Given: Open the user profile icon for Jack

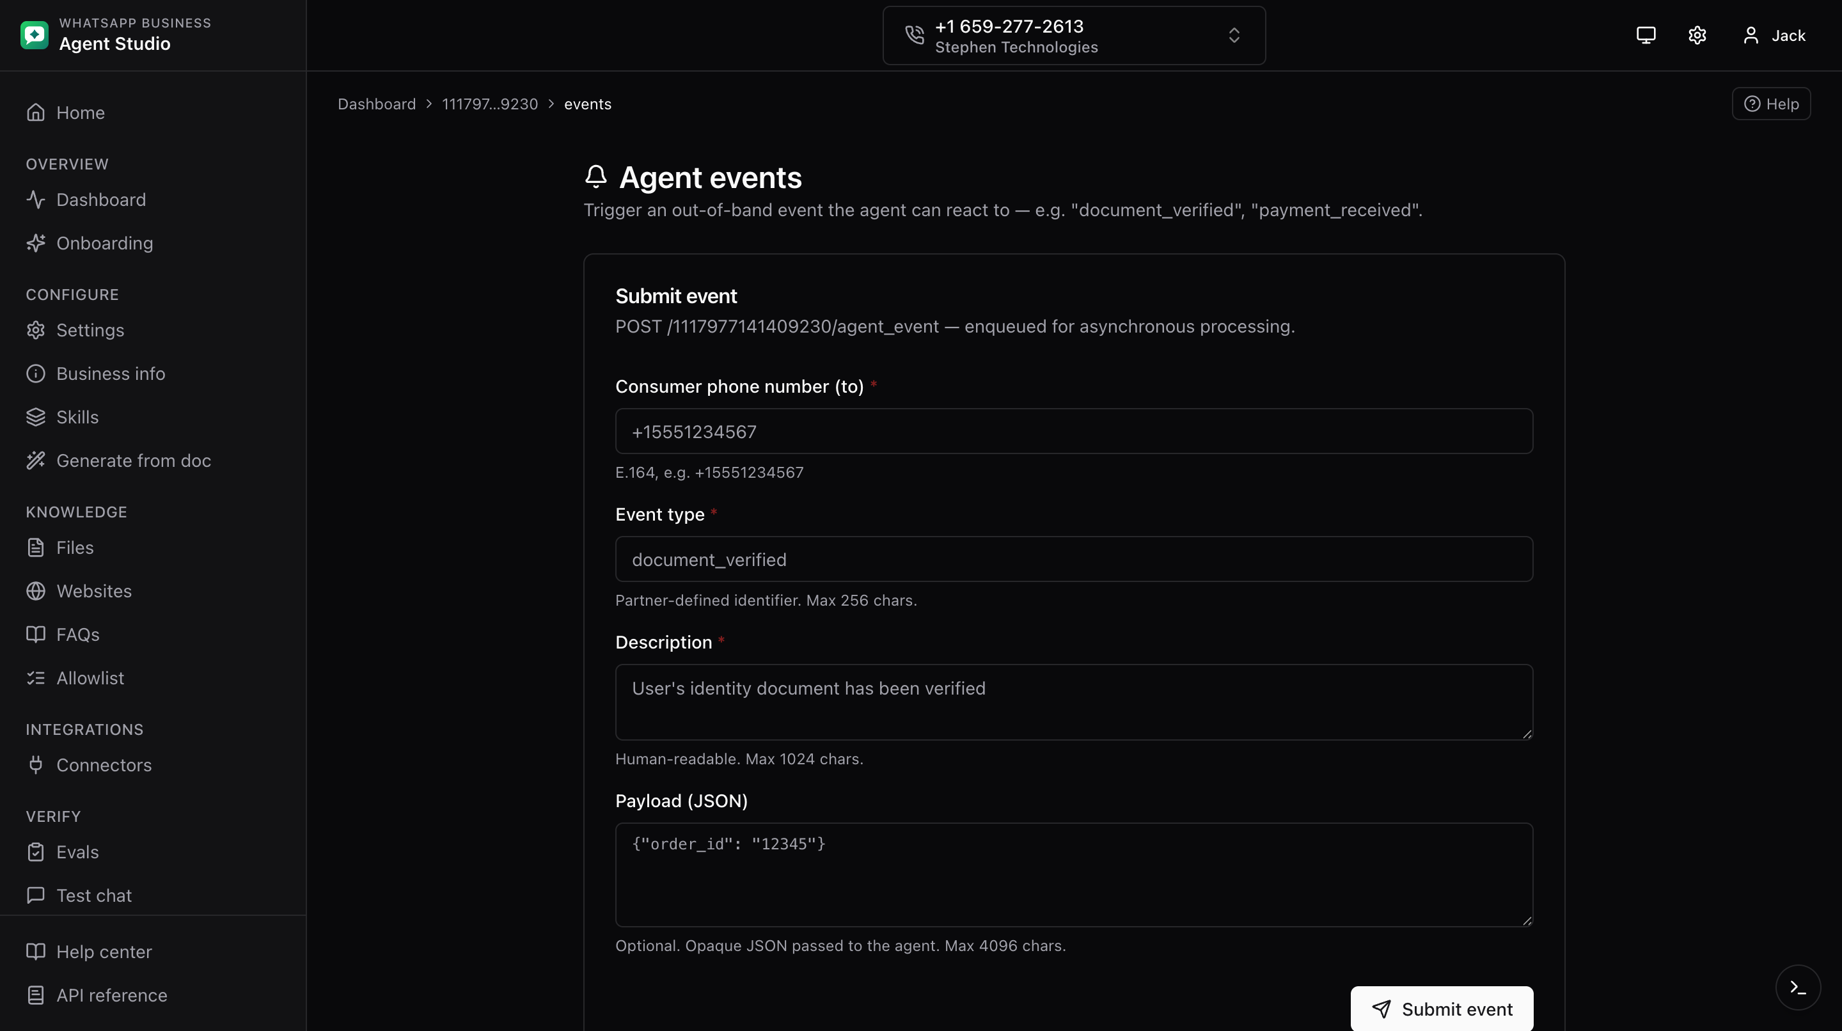Looking at the screenshot, I should click(1751, 35).
